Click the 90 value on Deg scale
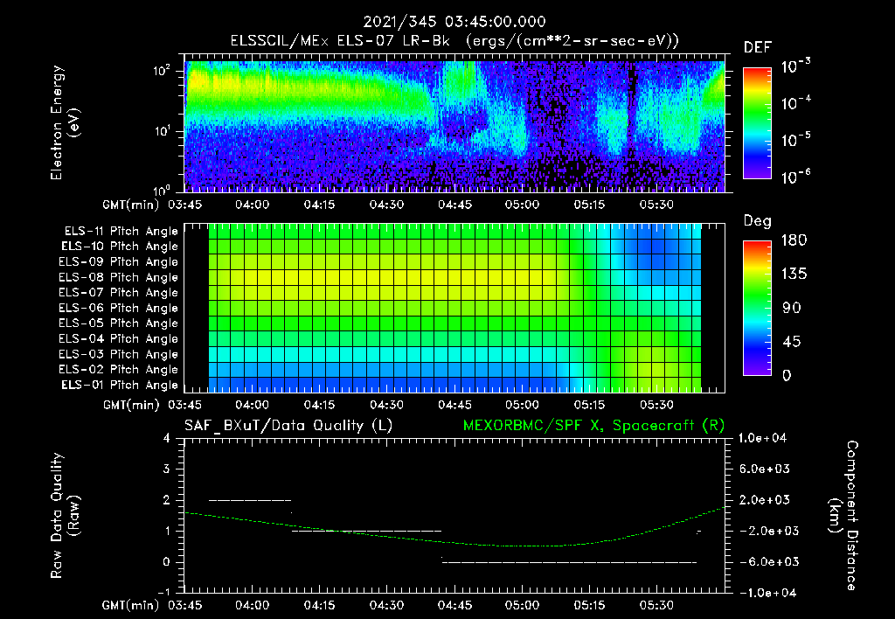This screenshot has width=895, height=619. click(792, 309)
